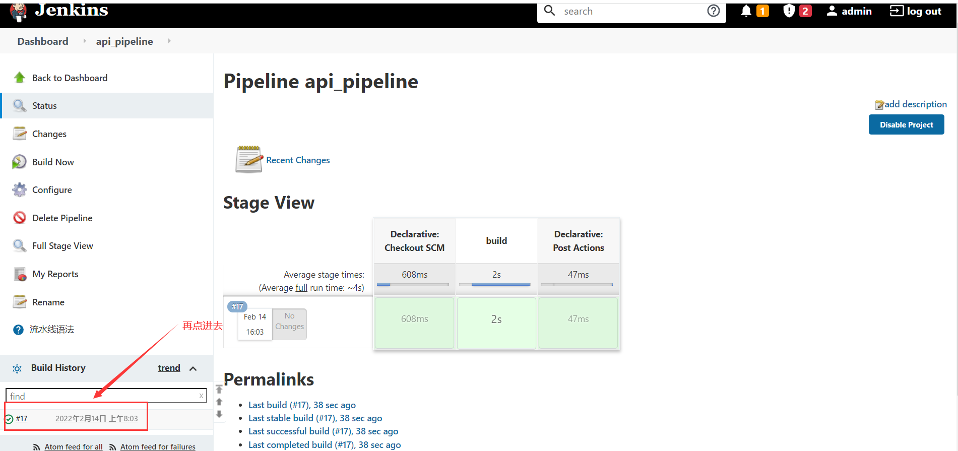Expand the Dashboard breadcrumb dropdown arrow
The width and height of the screenshot is (958, 451).
tap(84, 41)
